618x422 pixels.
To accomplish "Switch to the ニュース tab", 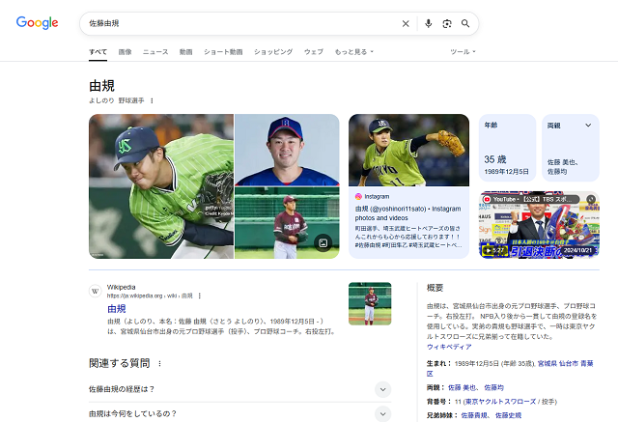I will click(155, 51).
